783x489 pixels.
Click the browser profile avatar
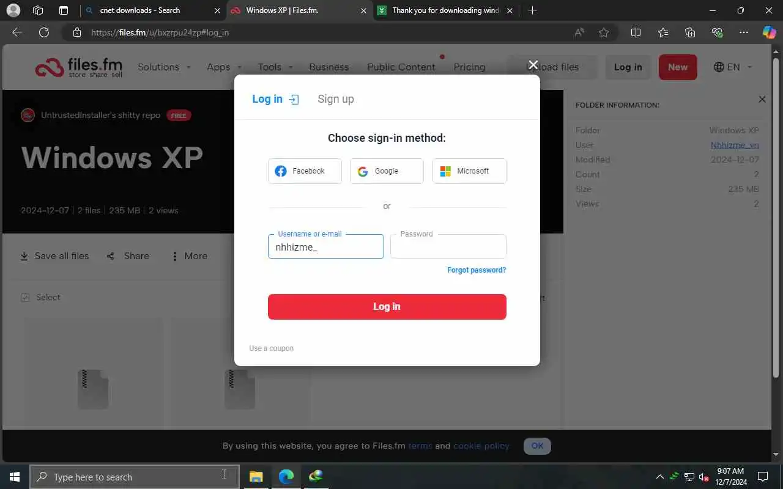click(13, 10)
